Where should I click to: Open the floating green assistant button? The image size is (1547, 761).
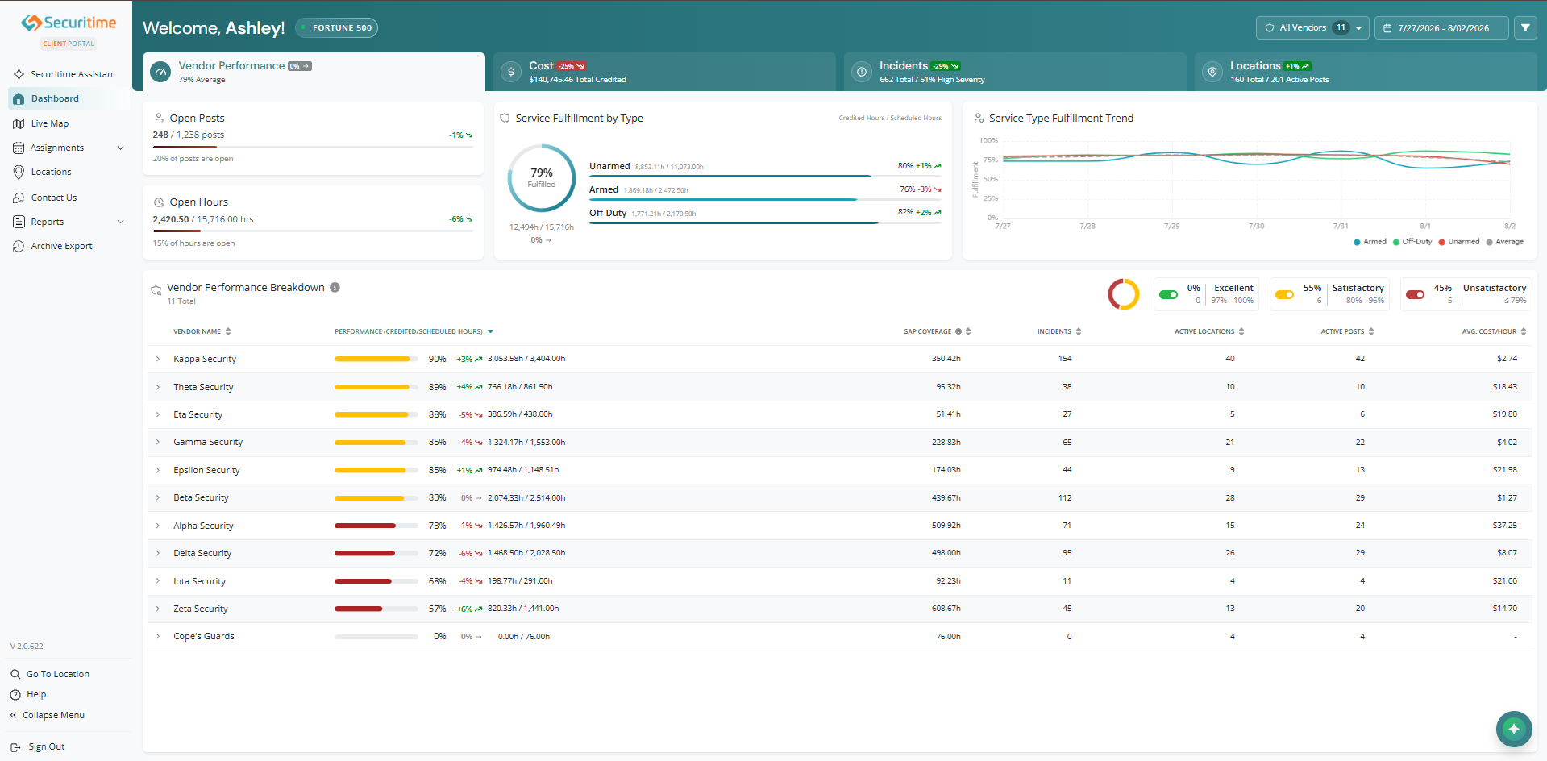(x=1514, y=729)
